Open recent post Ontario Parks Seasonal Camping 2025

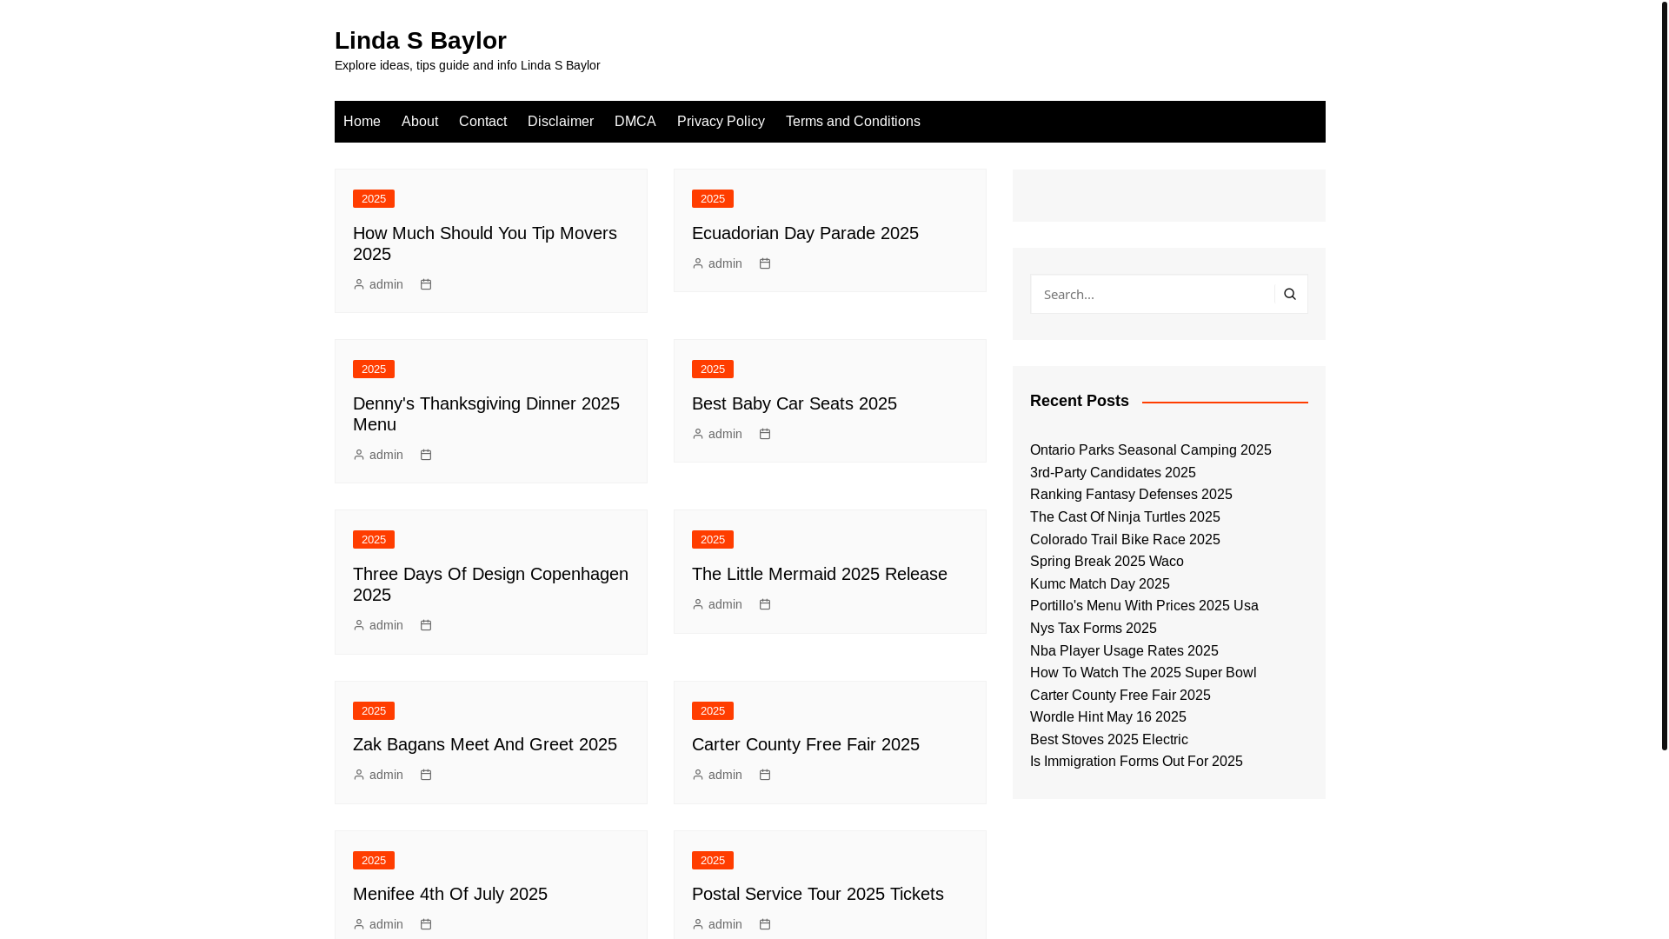(1150, 450)
